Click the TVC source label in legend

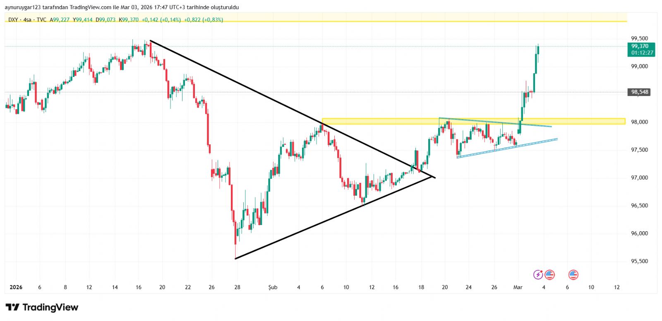coord(41,19)
